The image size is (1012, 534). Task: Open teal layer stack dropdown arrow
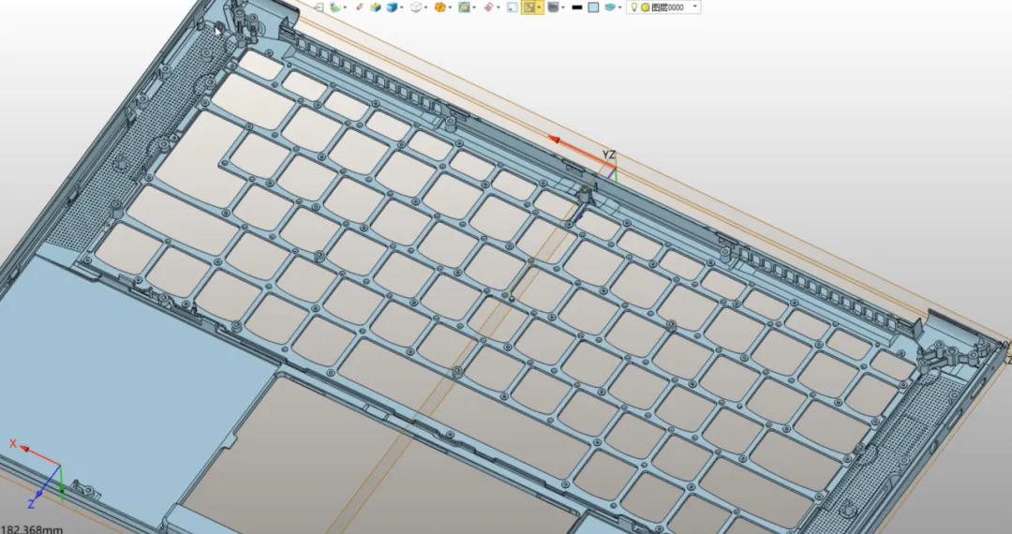pyautogui.click(x=619, y=7)
